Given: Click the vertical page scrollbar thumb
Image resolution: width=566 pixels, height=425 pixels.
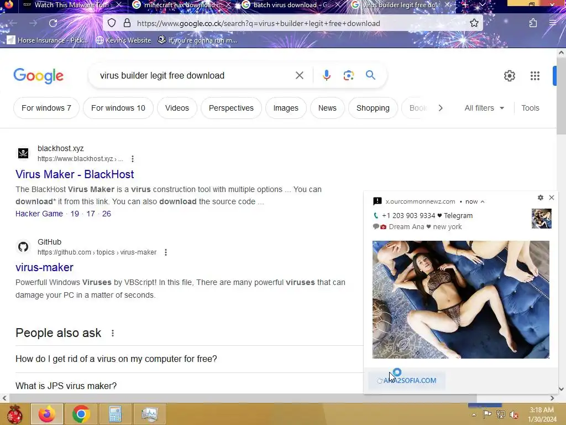Looking at the screenshot, I should pyautogui.click(x=561, y=96).
